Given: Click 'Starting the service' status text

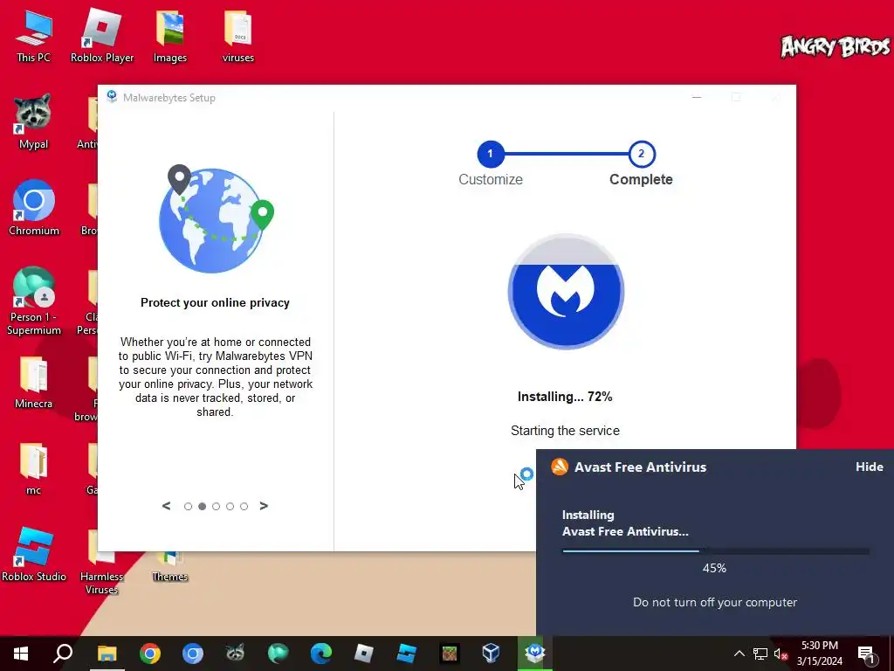Looking at the screenshot, I should [x=565, y=431].
